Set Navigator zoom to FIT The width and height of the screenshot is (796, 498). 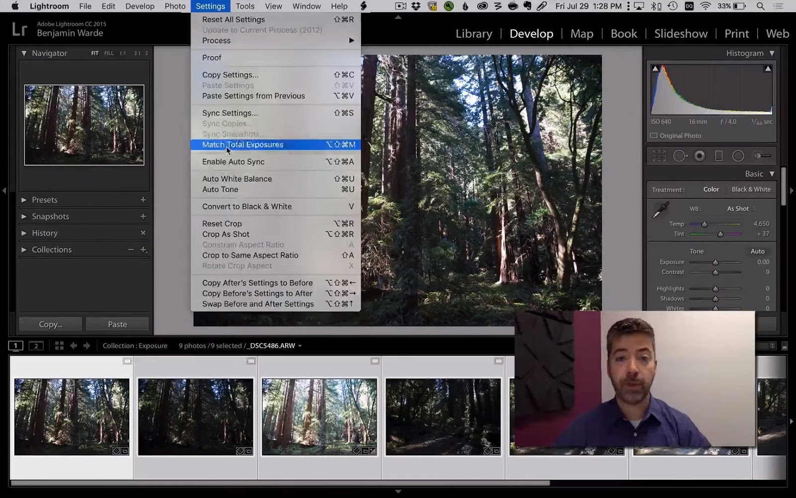tap(95, 53)
